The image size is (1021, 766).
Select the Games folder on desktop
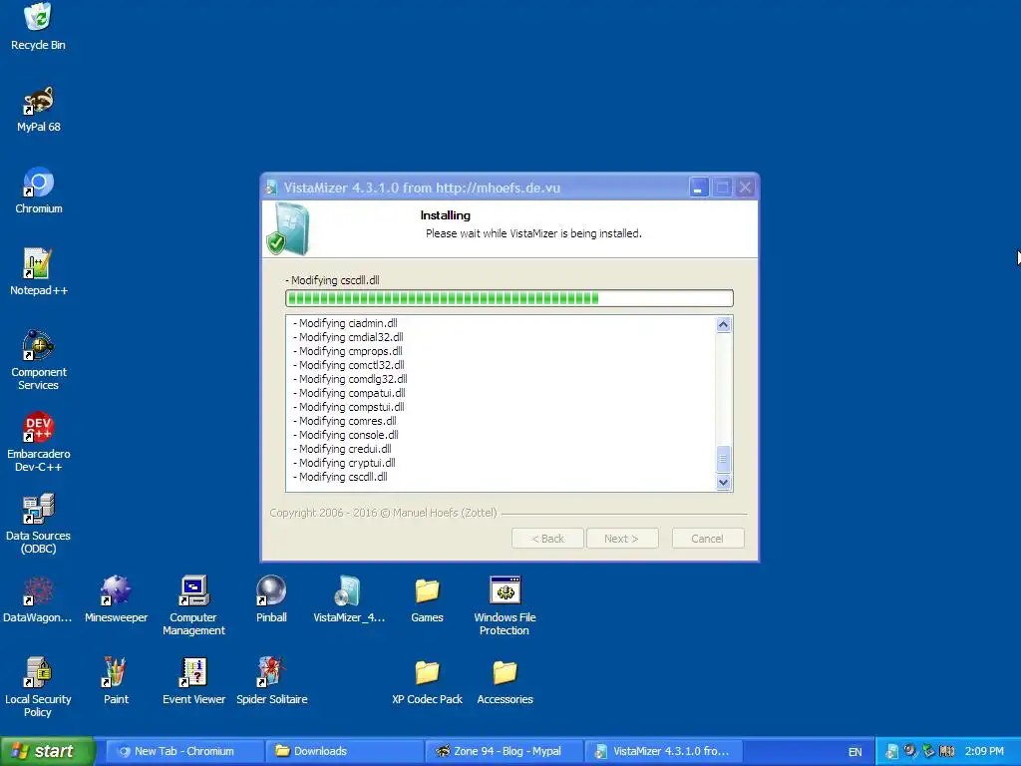pos(427,599)
